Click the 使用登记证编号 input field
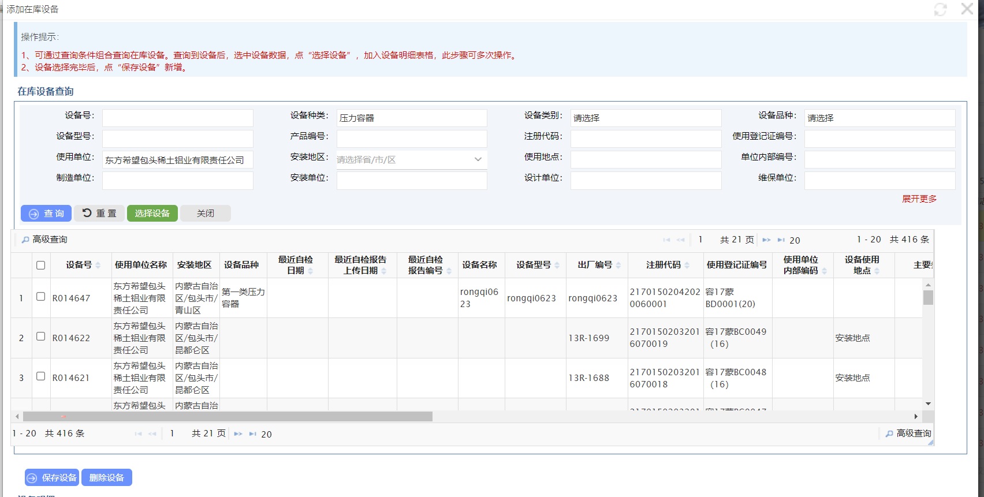 click(x=879, y=139)
